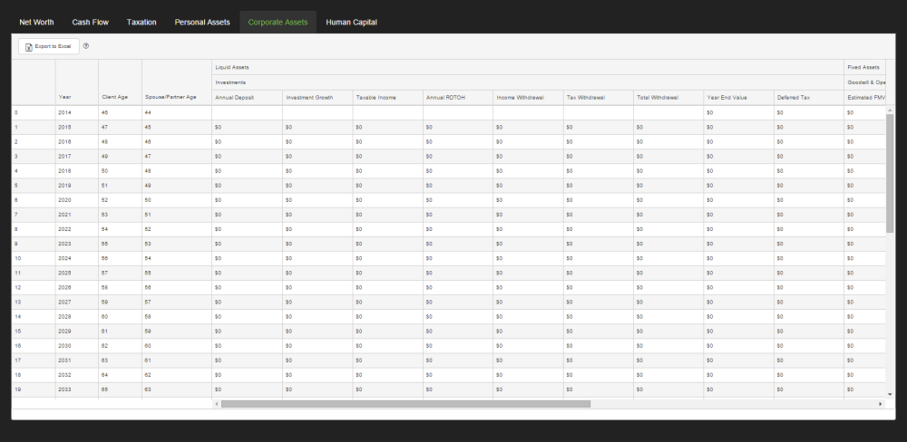Click the vertical scrollbar up arrow

[890, 110]
